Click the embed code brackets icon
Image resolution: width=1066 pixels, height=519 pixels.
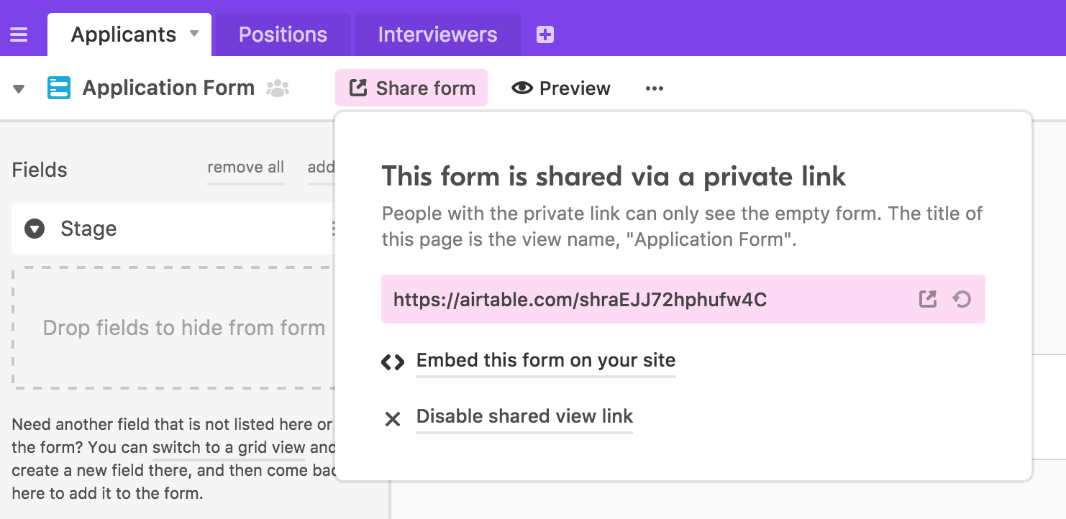point(393,362)
